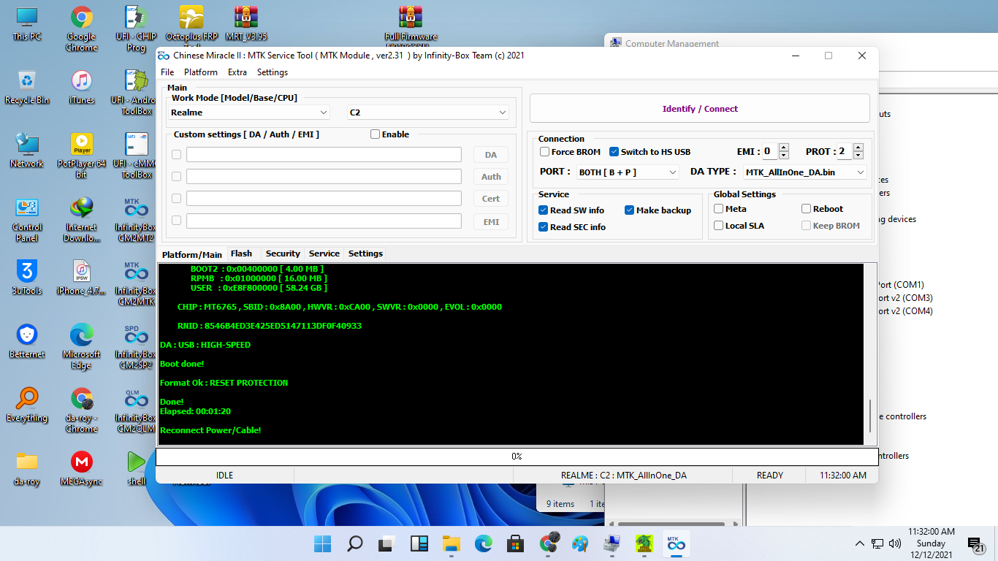The image size is (998, 561).
Task: Launch PotPlayer 64 bit shortcut
Action: coord(81,156)
